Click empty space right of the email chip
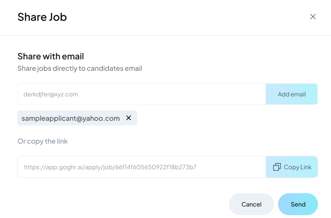 (227, 118)
